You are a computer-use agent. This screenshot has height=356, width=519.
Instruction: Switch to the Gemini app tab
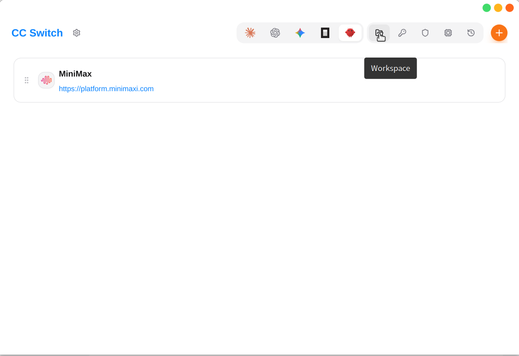point(300,33)
